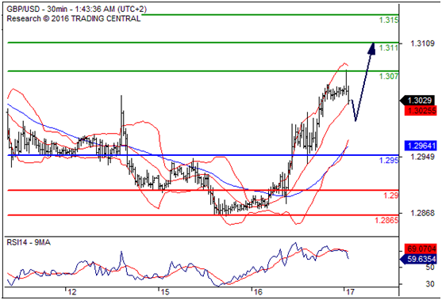This screenshot has height=300, width=442.
Task: Click the red 69.0704 RSI value tag
Action: [421, 249]
